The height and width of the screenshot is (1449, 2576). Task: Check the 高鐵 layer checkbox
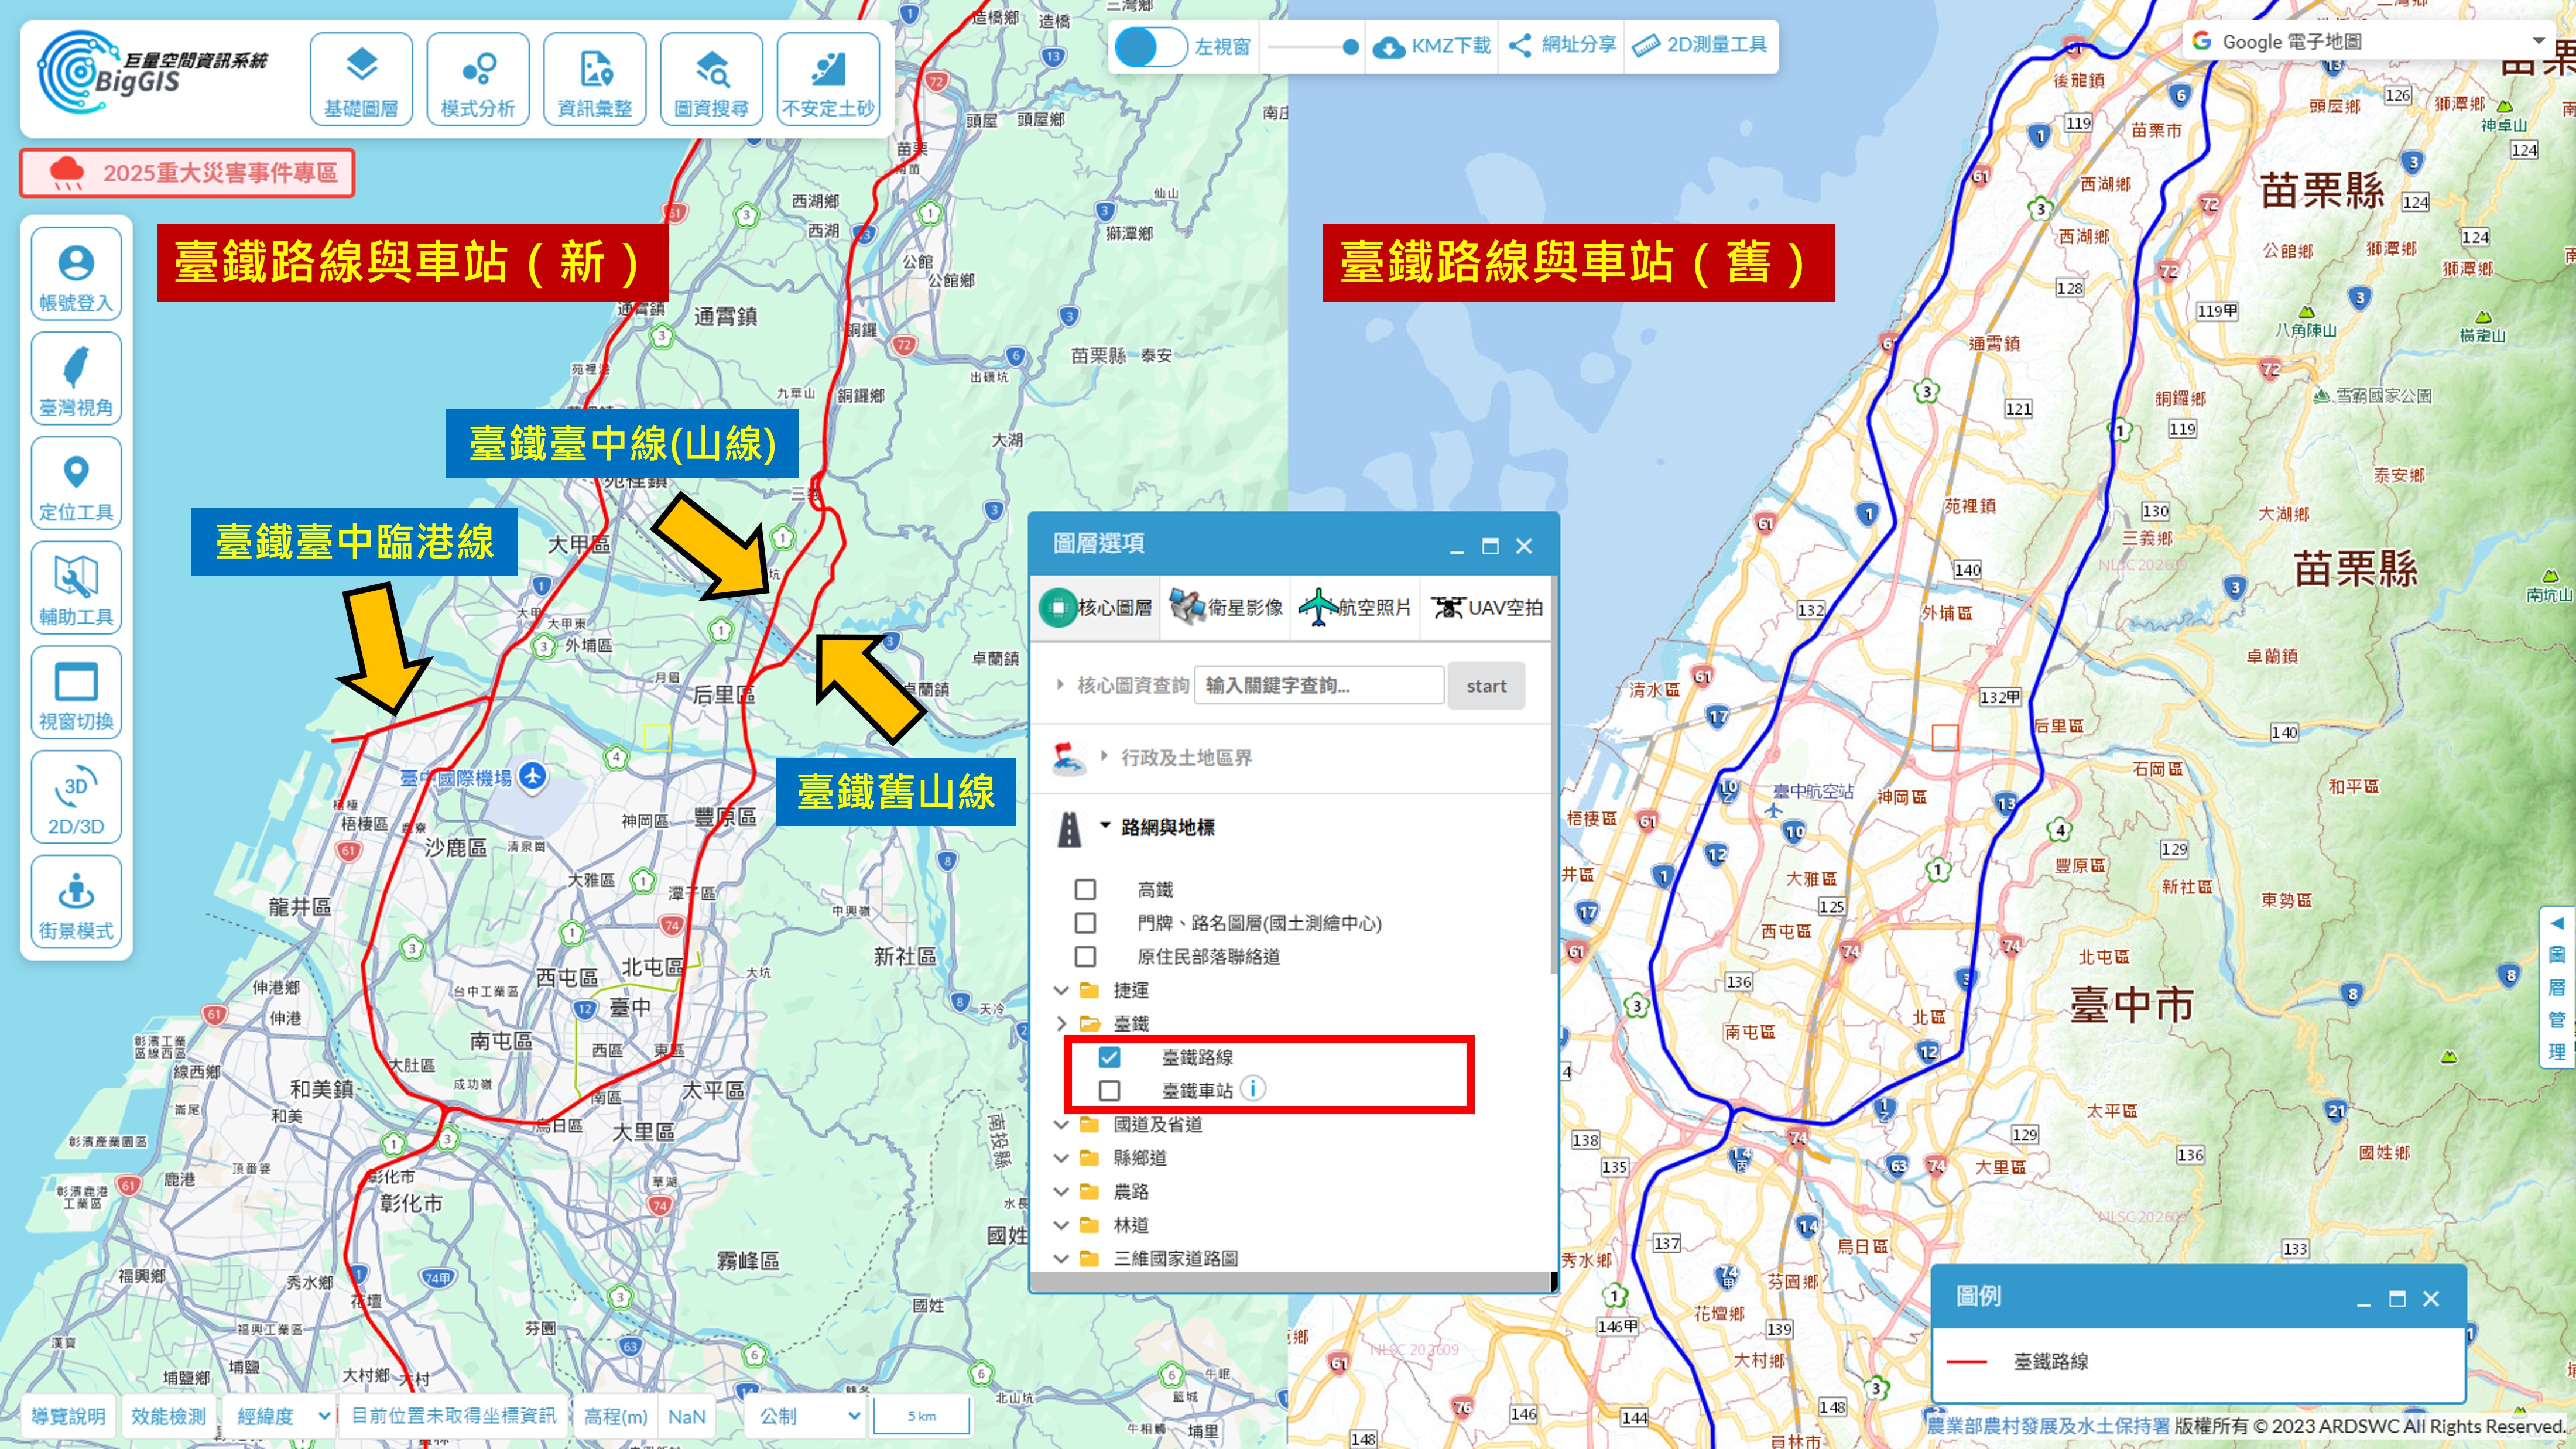tap(1085, 889)
